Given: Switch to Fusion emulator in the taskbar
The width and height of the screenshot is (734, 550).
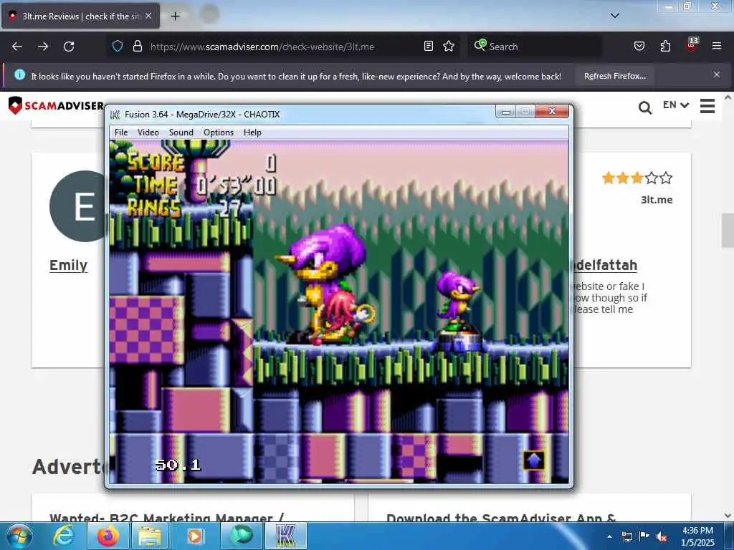Looking at the screenshot, I should [x=286, y=536].
